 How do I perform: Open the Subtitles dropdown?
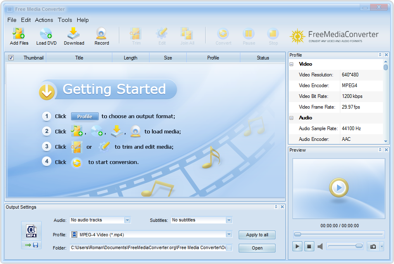[x=229, y=220]
